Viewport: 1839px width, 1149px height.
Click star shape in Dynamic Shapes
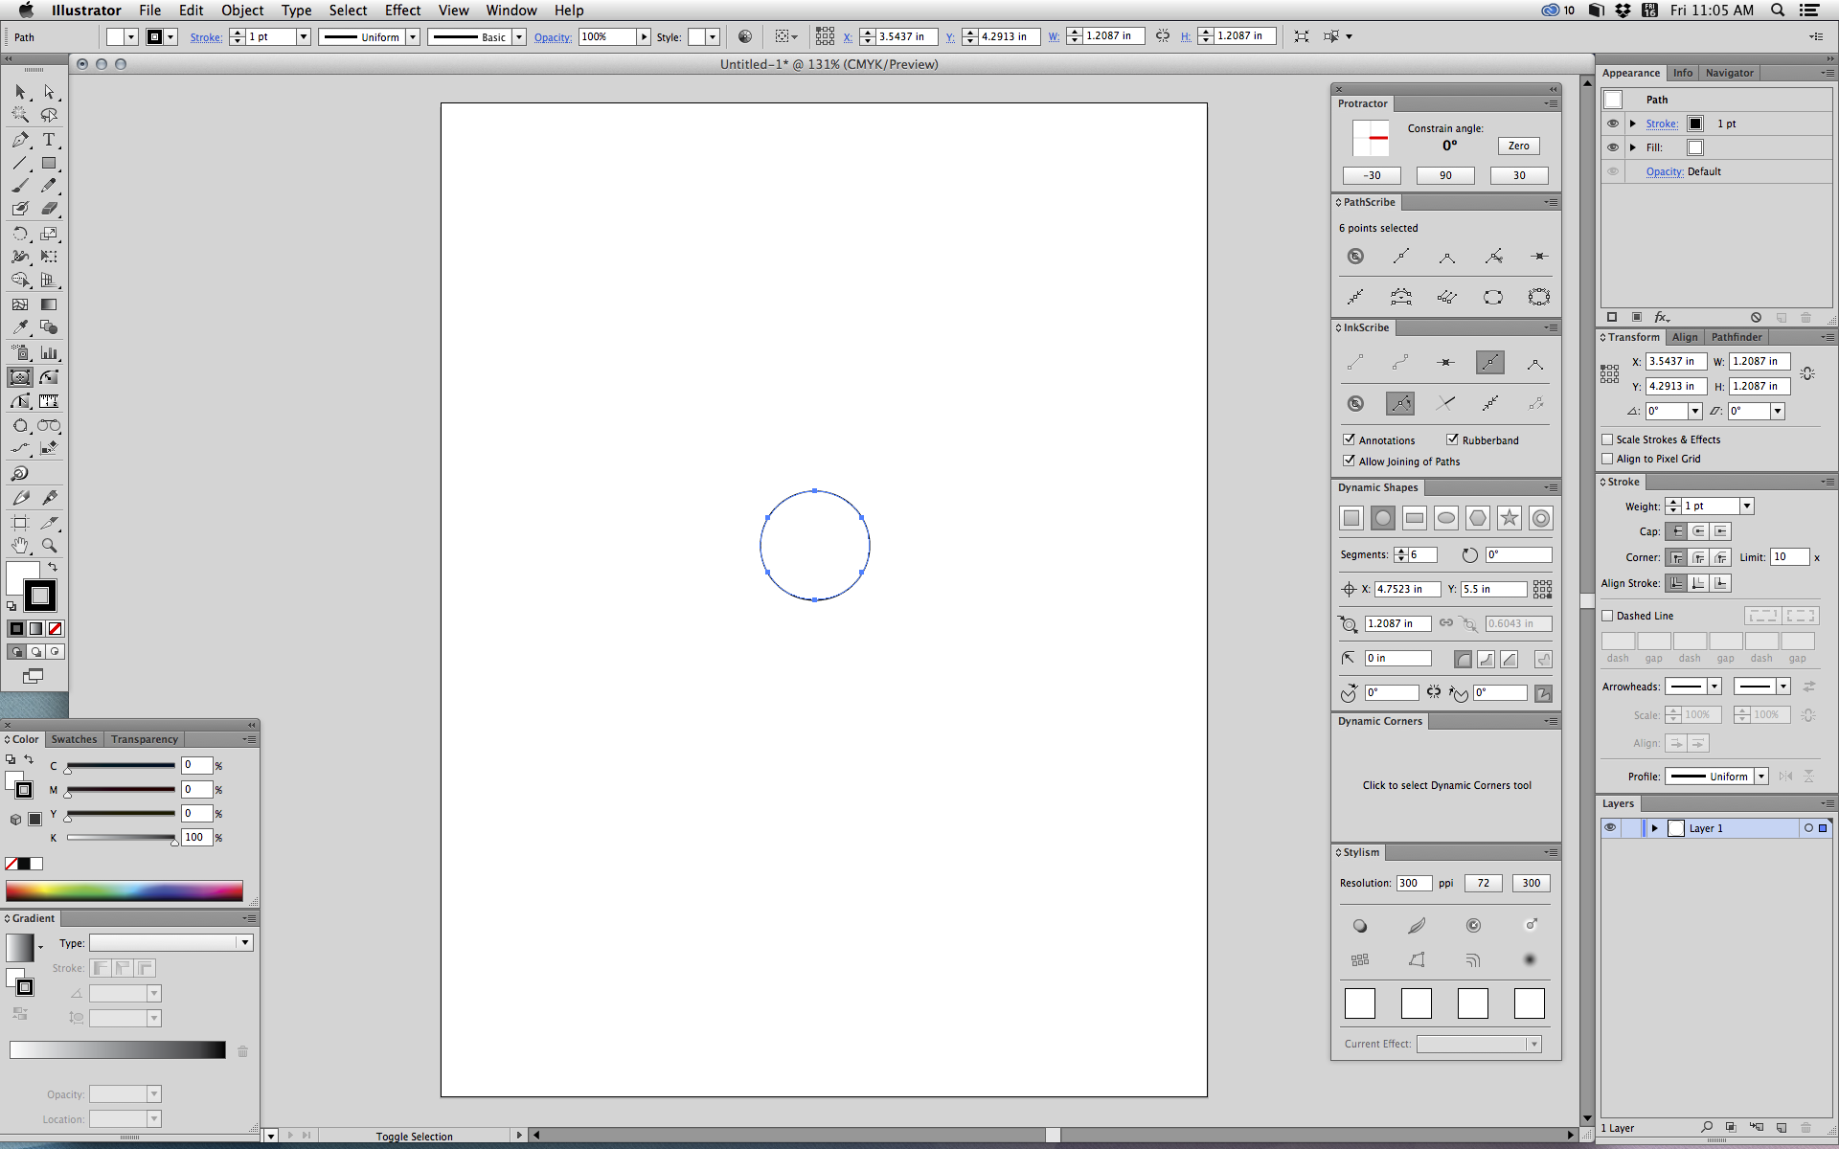pyautogui.click(x=1510, y=518)
